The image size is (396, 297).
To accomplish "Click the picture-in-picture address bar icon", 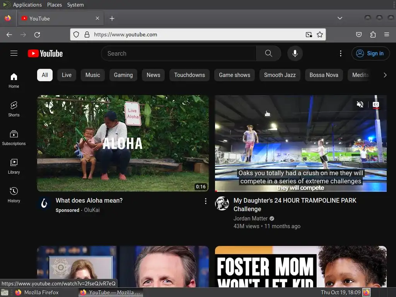I will pyautogui.click(x=309, y=34).
